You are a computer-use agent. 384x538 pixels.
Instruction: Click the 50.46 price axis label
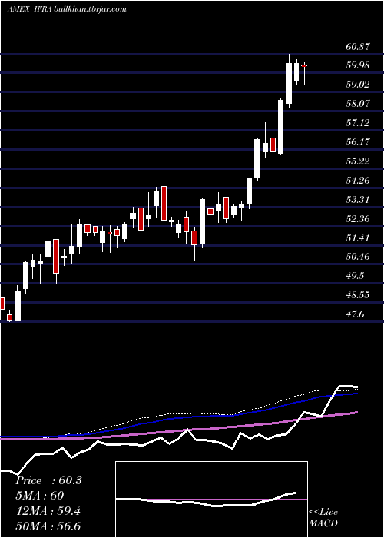coord(358,257)
